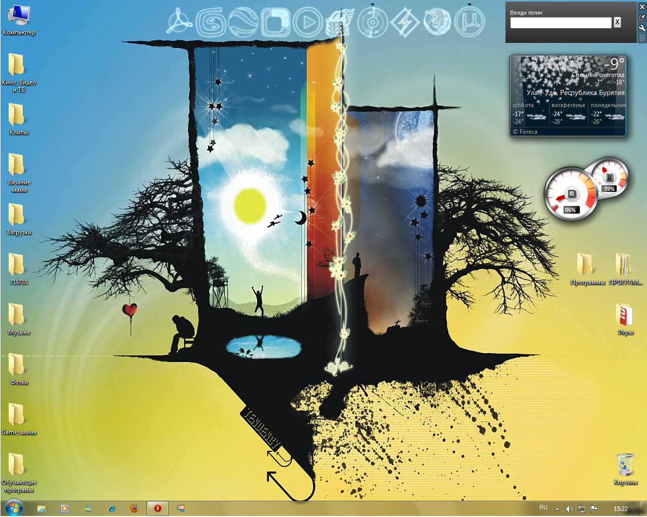Expand the arrow above the µTorrent icon
This screenshot has height=517, width=647.
pyautogui.click(x=469, y=4)
